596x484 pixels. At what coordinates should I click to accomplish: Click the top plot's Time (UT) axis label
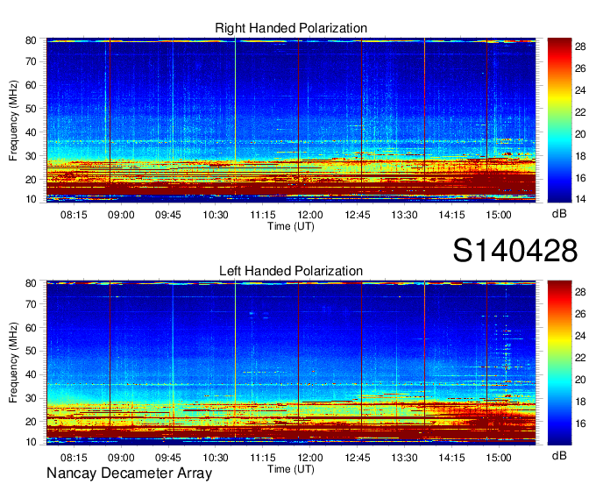(x=291, y=226)
